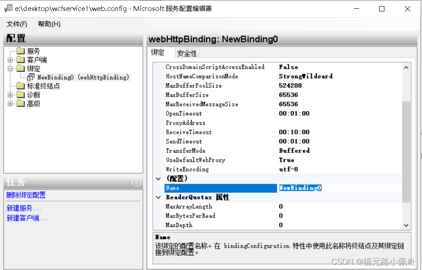
Task: Expand the 高级 tree node
Action: coord(10,103)
